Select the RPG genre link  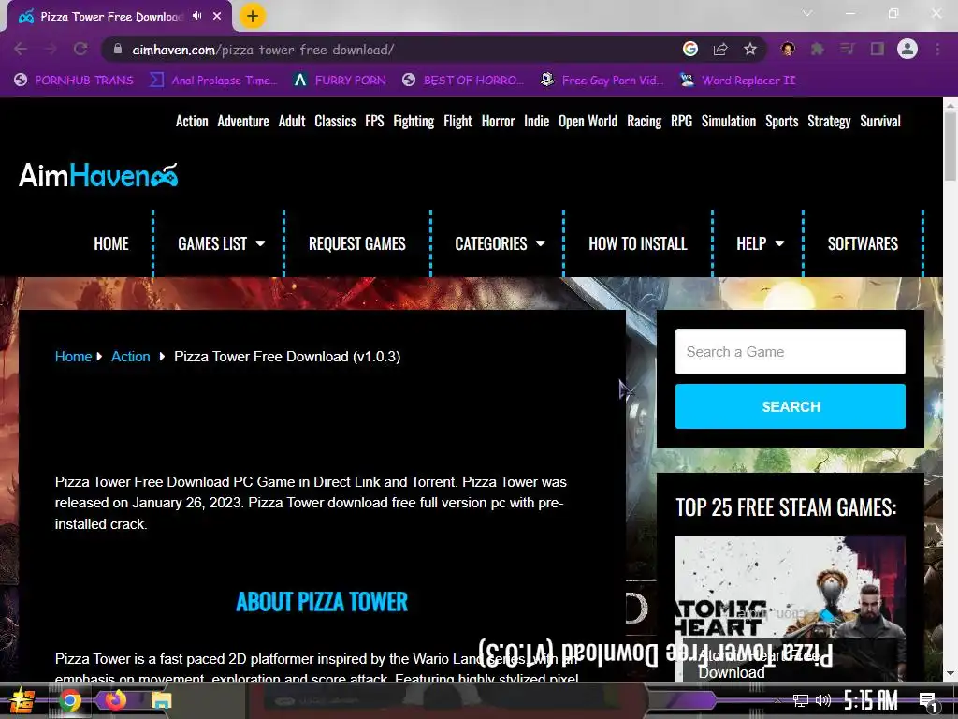tap(681, 121)
